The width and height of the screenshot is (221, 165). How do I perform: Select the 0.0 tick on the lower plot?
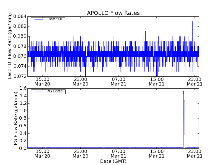coord(23,148)
